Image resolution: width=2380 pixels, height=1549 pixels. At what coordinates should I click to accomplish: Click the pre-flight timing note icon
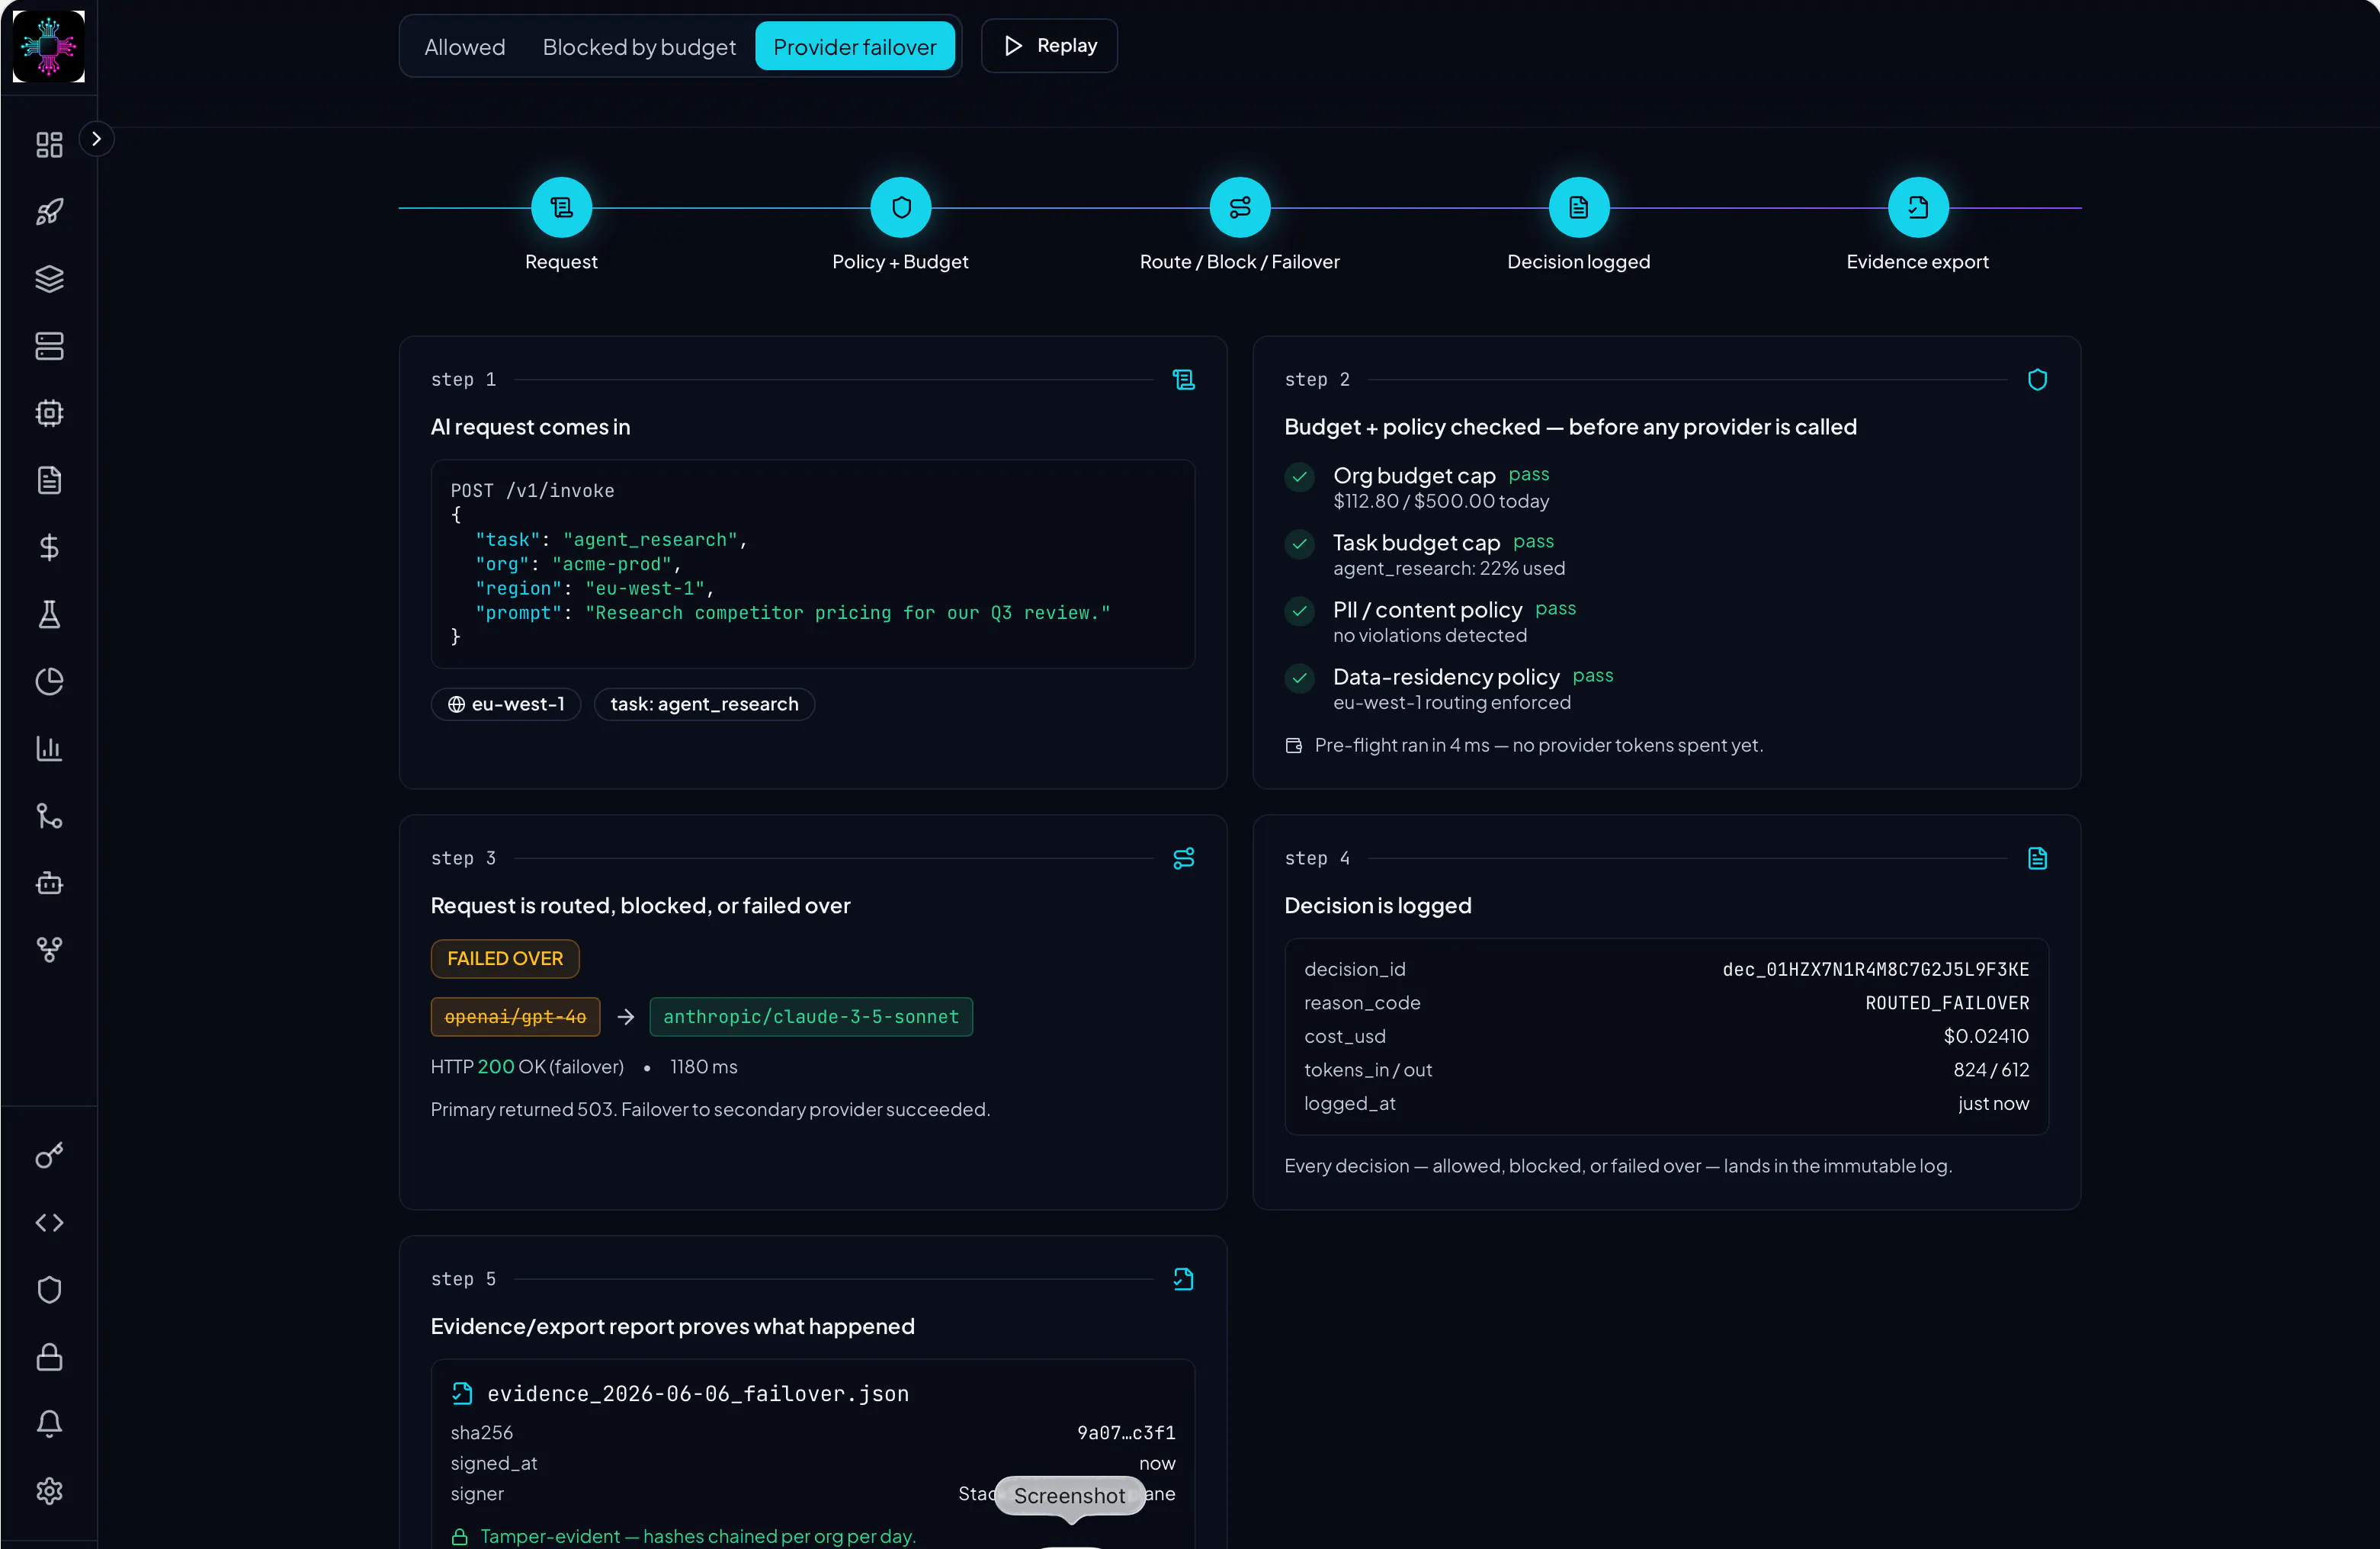coord(1293,746)
